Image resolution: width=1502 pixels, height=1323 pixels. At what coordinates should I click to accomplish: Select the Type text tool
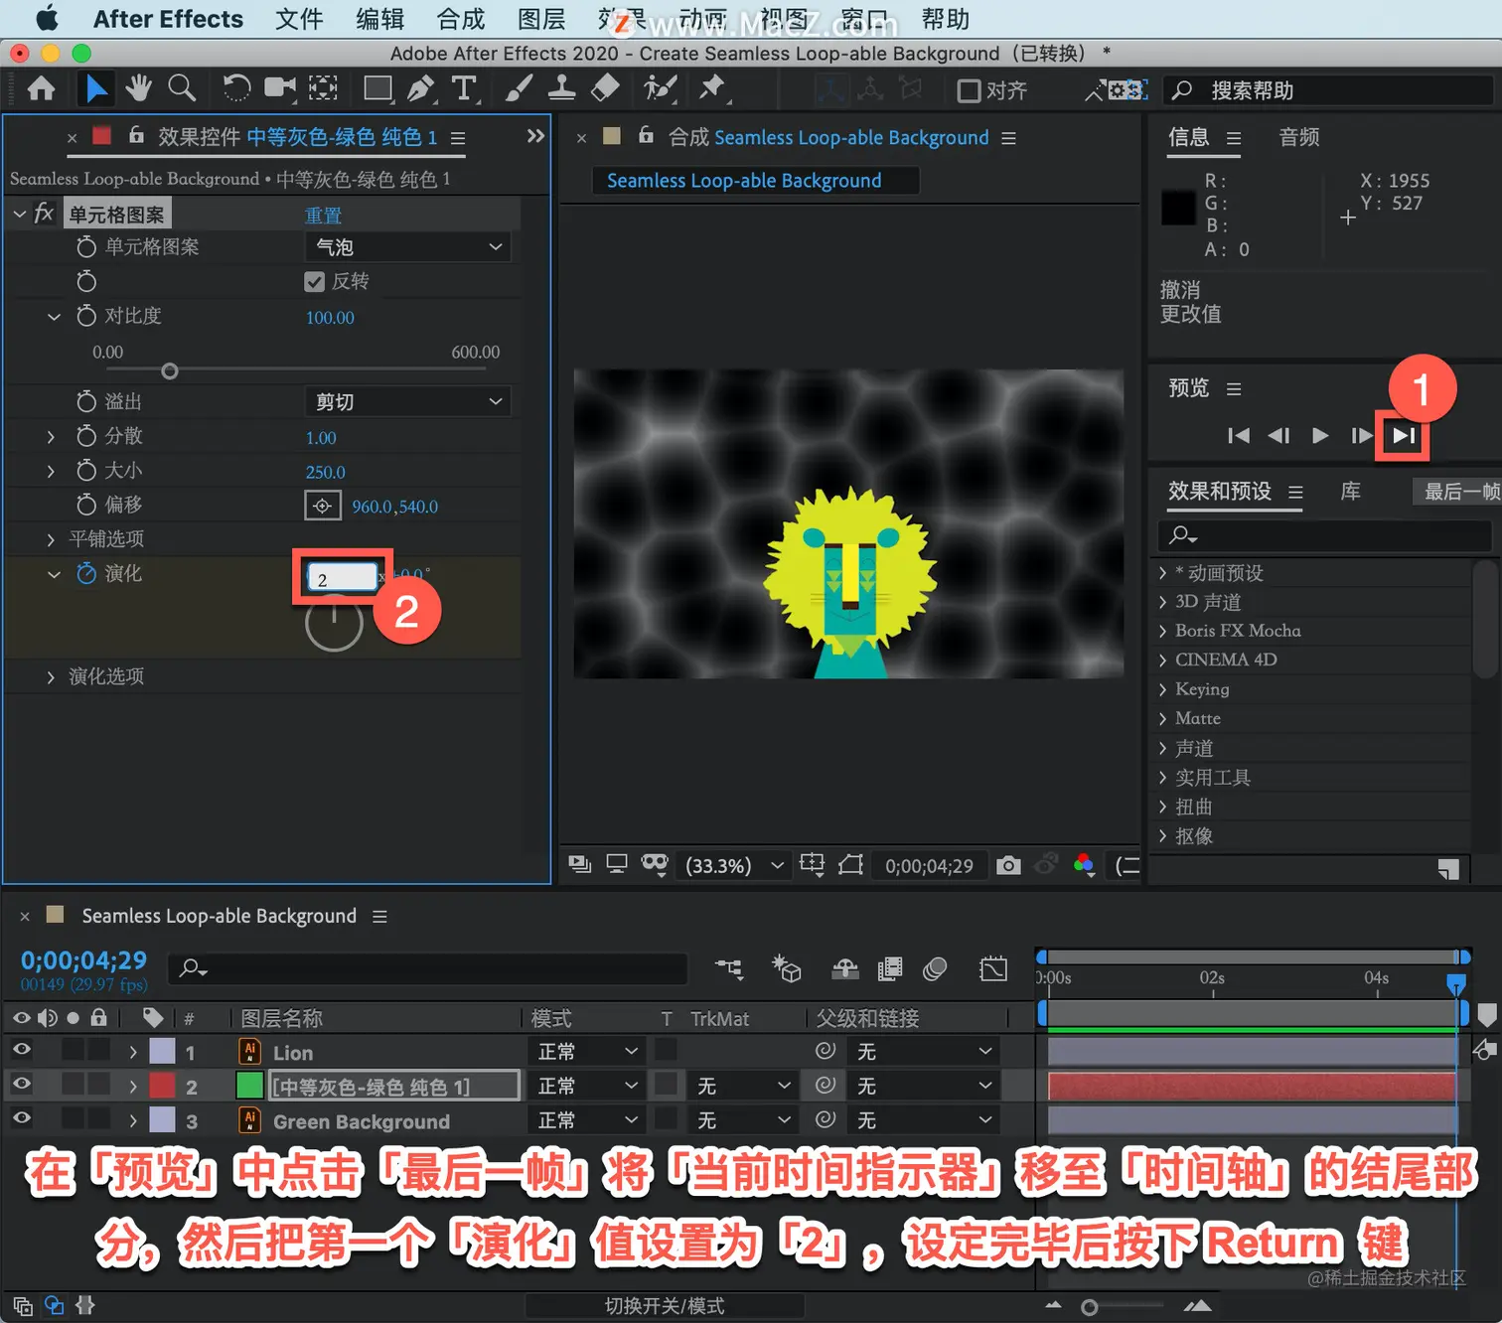click(464, 89)
